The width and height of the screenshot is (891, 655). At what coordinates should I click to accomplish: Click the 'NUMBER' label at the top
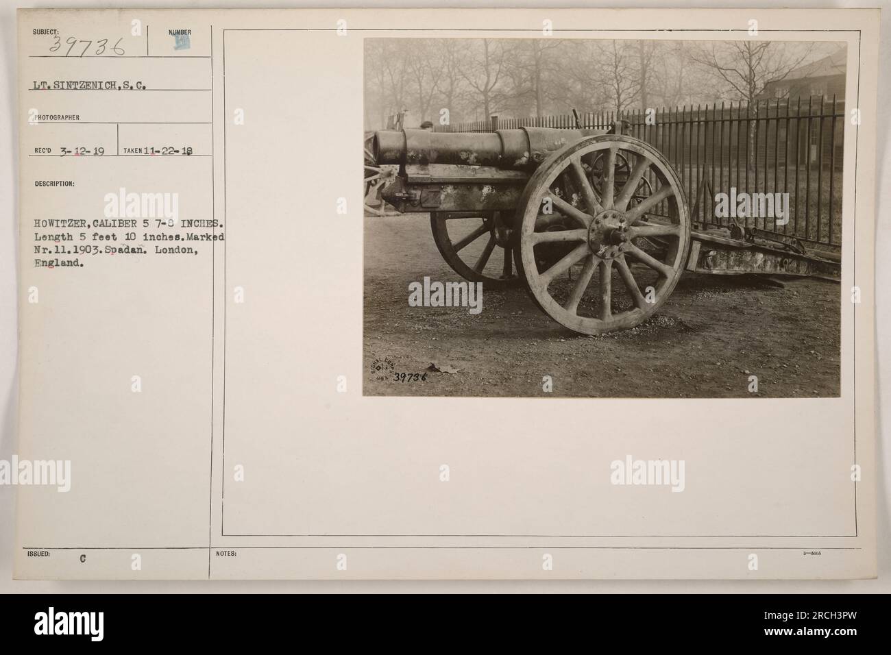coord(181,32)
